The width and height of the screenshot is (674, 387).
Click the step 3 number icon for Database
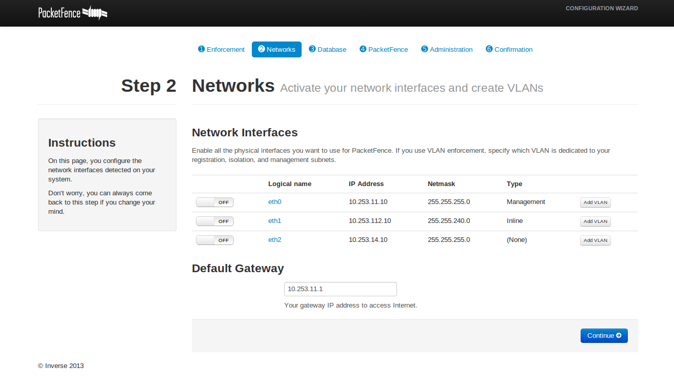(312, 49)
